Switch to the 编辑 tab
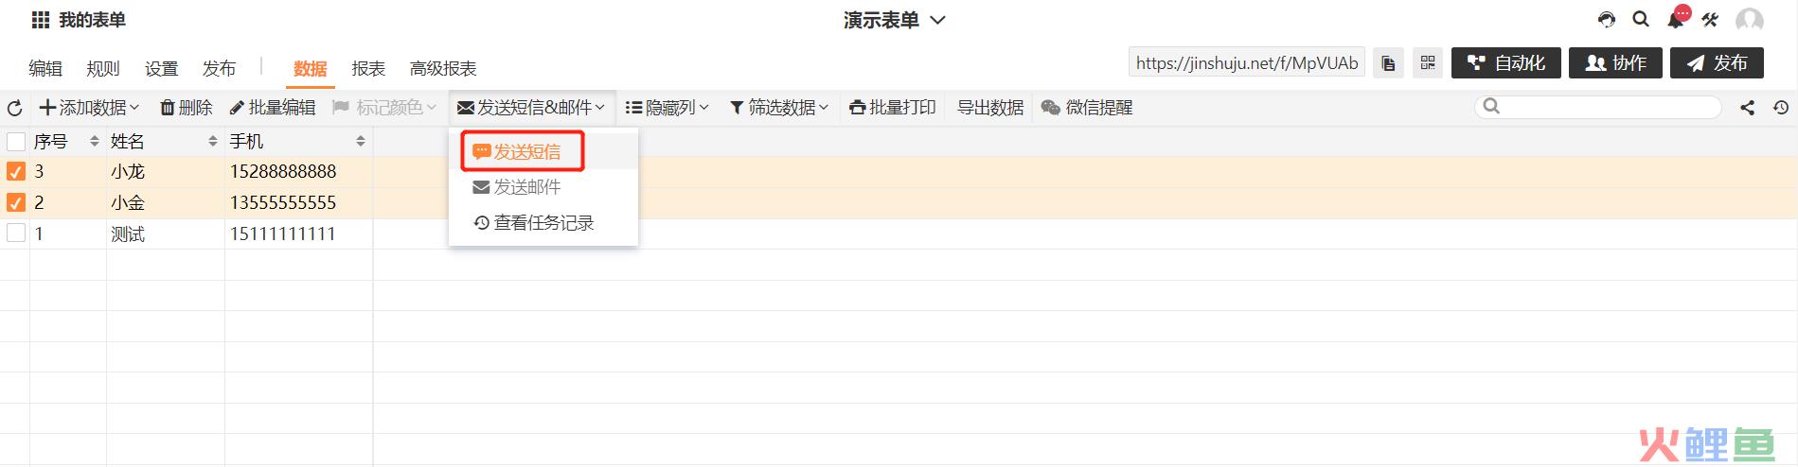Viewport: 1798px width, 467px height. click(x=45, y=69)
